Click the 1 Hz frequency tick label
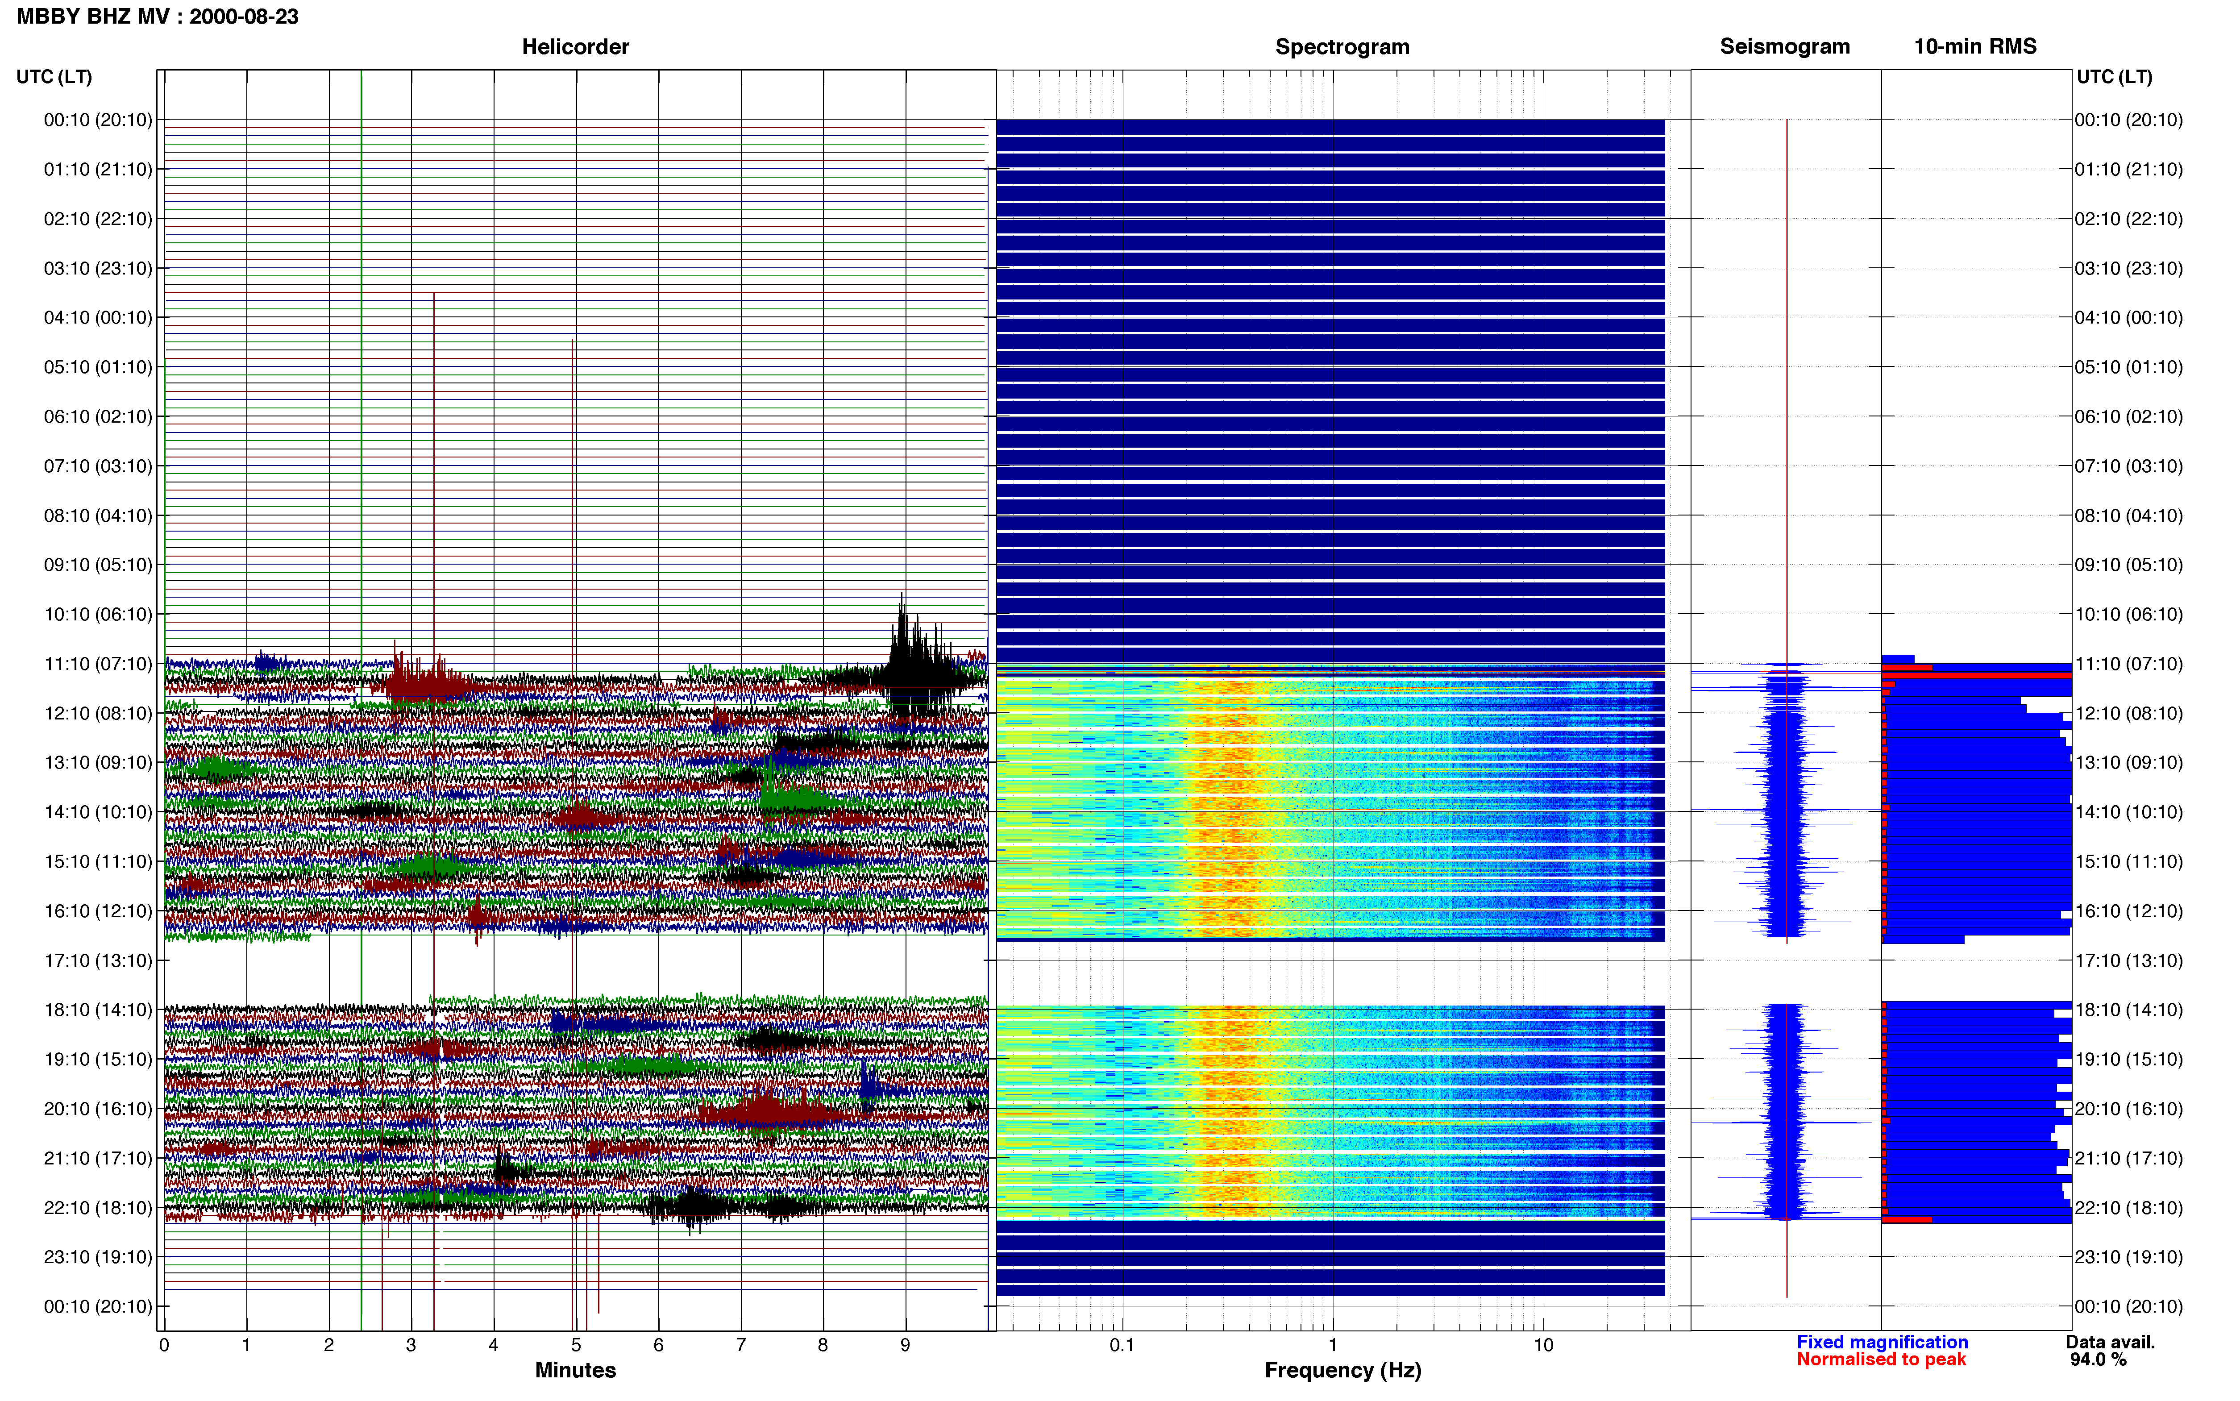 coord(1333,1345)
